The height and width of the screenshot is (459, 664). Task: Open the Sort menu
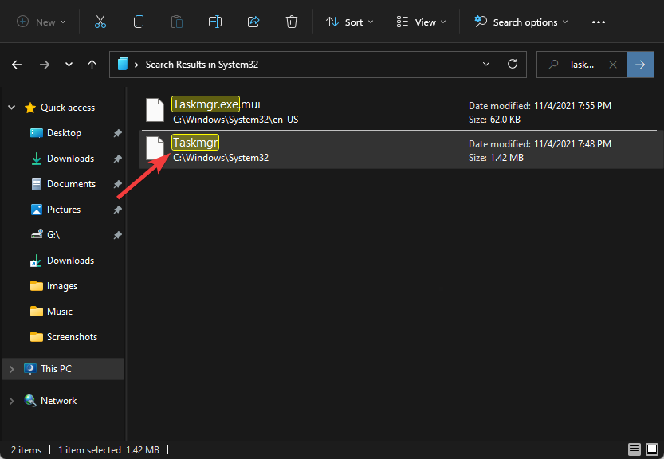click(349, 22)
